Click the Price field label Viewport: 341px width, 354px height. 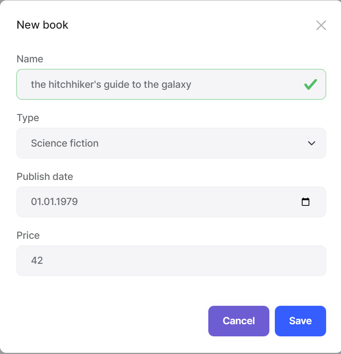coord(28,235)
